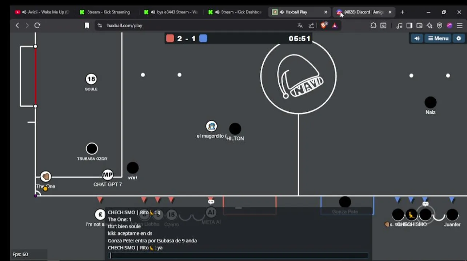Open the extensions puzzle icon

(373, 25)
